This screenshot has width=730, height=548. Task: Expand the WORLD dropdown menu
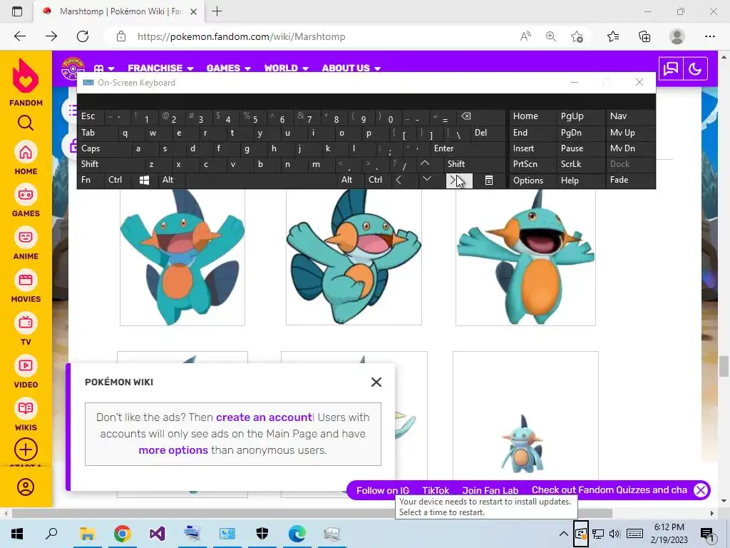pyautogui.click(x=287, y=68)
